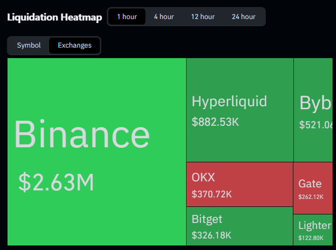Open the Hyperliquid $882.53K tile
This screenshot has height=250, width=336.
240,110
